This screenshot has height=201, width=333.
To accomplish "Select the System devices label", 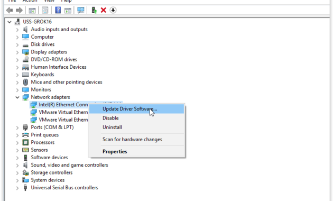I will tap(48, 180).
